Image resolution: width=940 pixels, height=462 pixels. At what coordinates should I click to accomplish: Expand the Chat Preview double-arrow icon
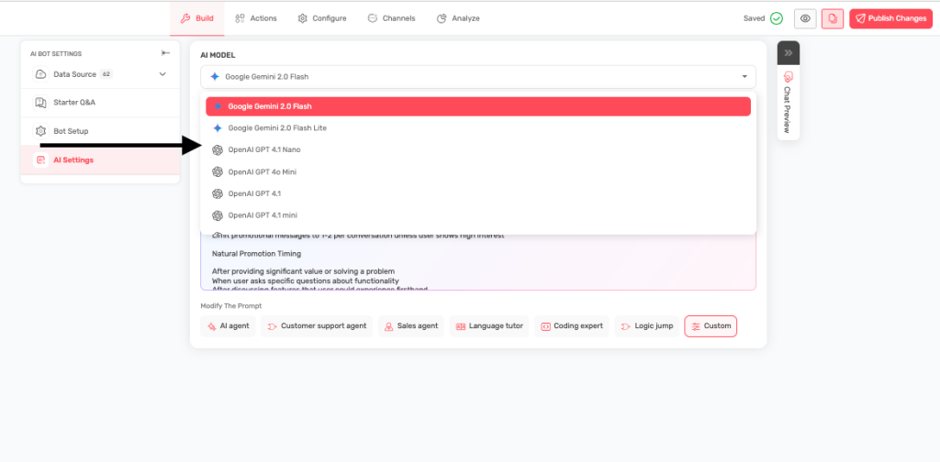click(x=788, y=53)
